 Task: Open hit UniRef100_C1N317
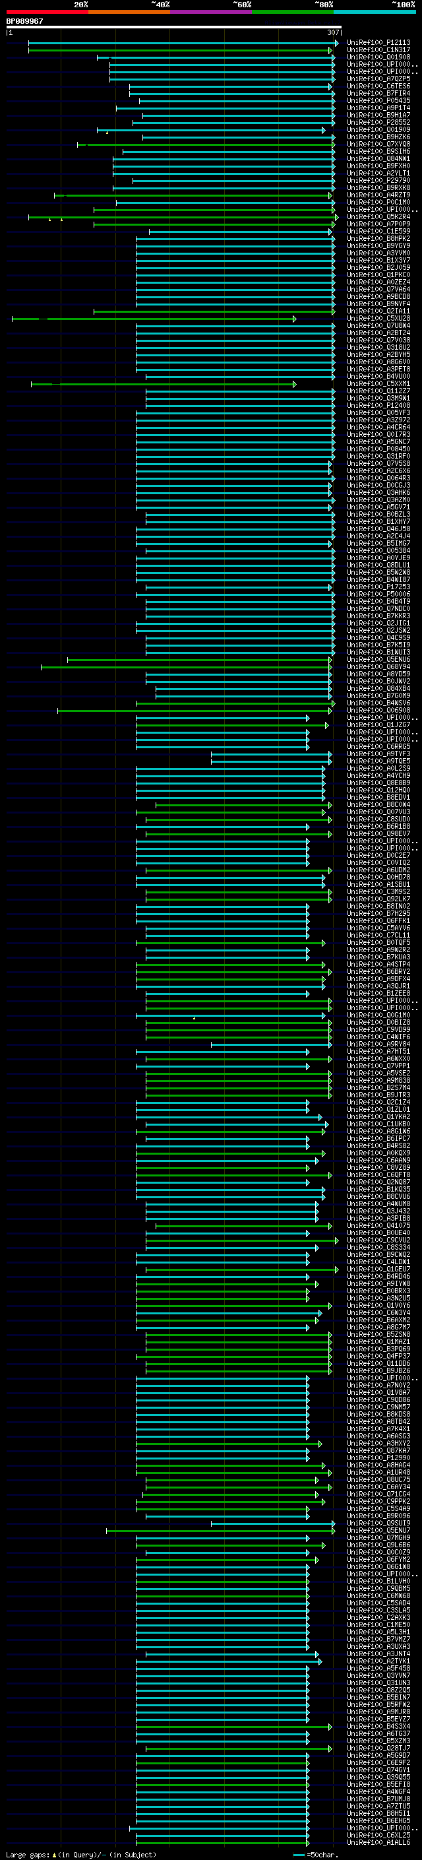378,50
